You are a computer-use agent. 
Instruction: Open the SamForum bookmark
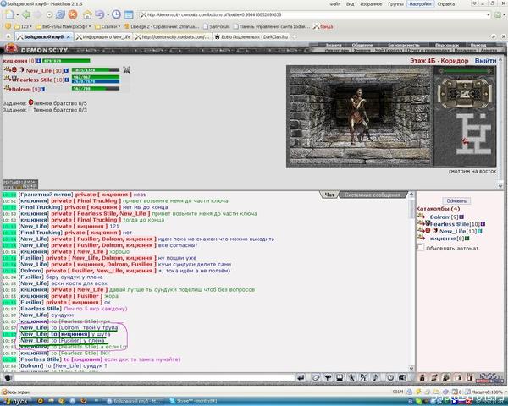pyautogui.click(x=217, y=26)
